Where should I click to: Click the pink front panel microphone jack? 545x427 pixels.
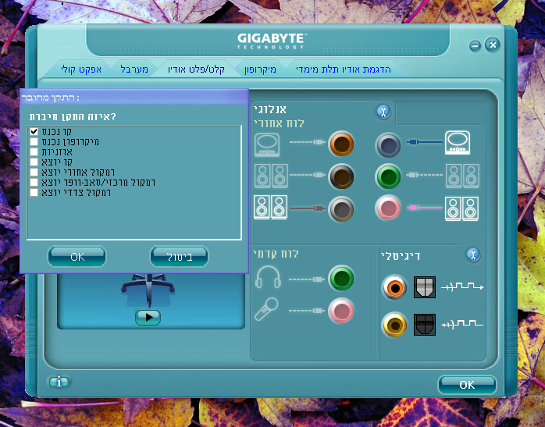pos(341,311)
